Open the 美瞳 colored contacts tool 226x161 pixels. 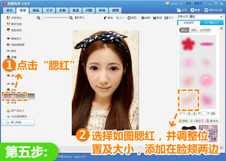pos(12,57)
